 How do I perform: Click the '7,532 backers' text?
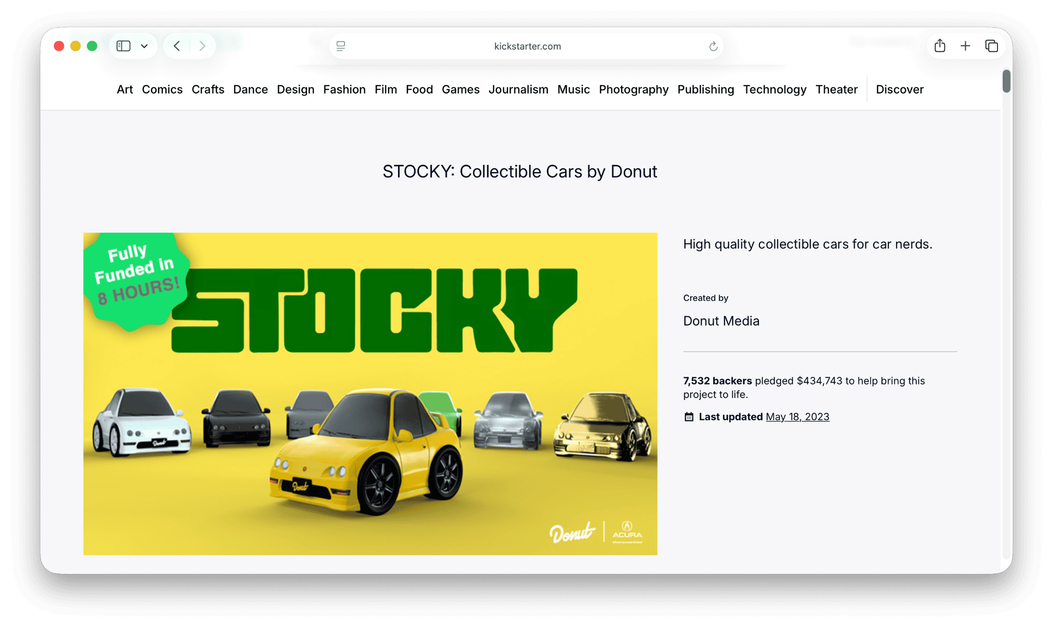click(717, 381)
